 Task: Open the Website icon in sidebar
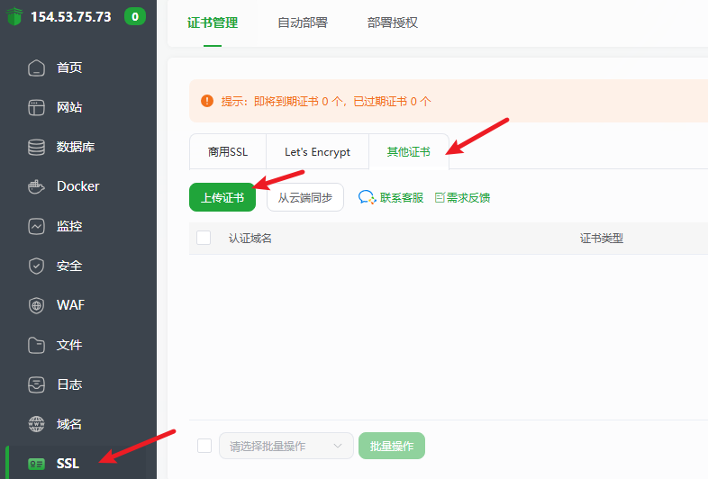[x=36, y=107]
